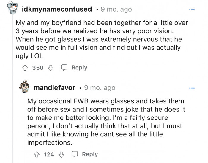Downvote mandiefavor's reply
Screen dimensions: 208x163
62,154
